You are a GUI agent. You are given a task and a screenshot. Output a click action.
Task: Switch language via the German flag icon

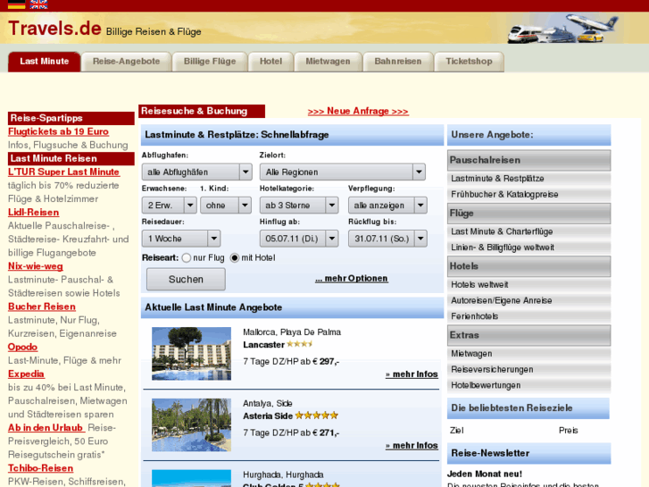17,4
